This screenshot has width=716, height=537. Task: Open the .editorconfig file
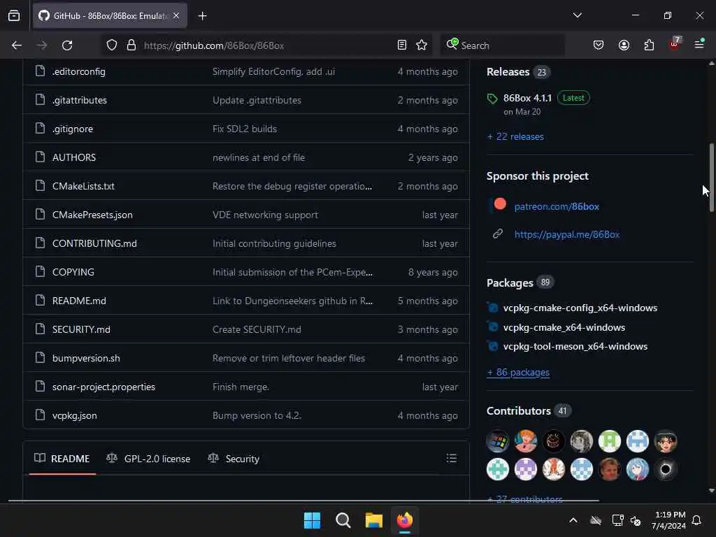click(78, 72)
